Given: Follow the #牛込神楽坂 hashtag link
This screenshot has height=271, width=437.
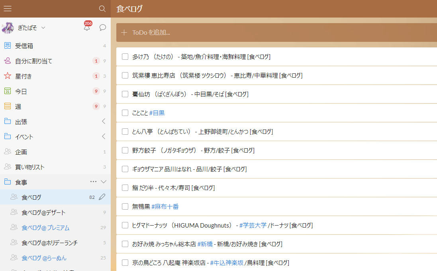Looking at the screenshot, I should point(227,263).
